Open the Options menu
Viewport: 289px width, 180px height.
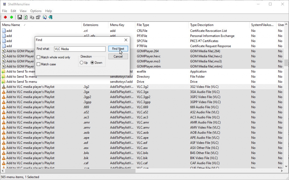click(x=36, y=11)
